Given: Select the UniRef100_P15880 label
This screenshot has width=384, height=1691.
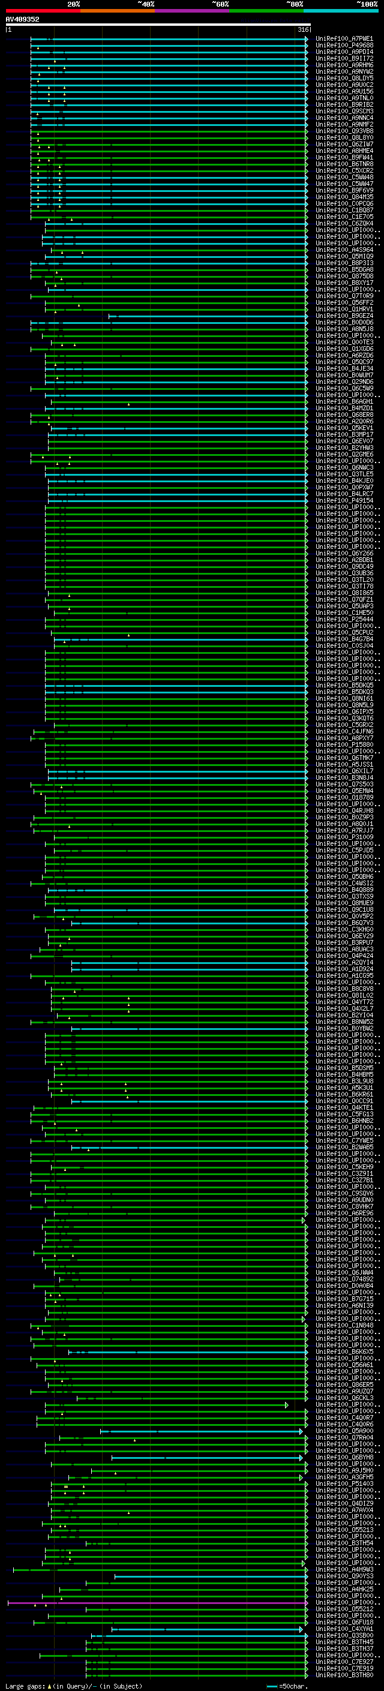Looking at the screenshot, I should click(344, 745).
